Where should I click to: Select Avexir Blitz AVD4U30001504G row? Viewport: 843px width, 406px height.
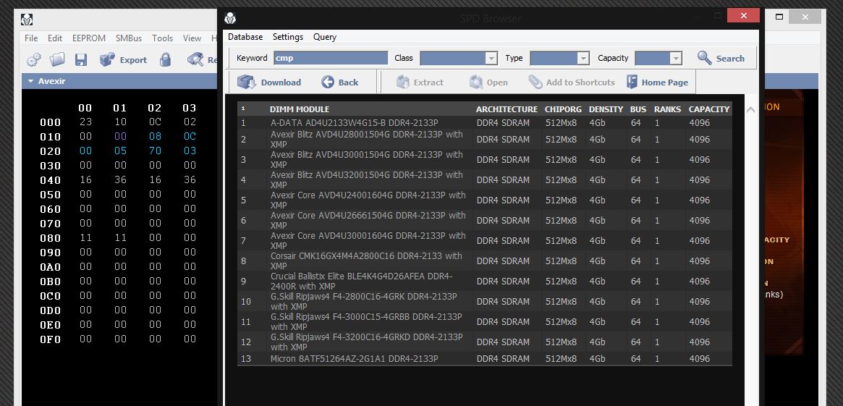(484, 160)
